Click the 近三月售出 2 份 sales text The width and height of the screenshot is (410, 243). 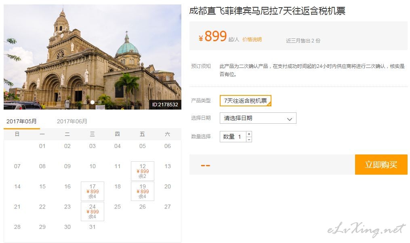303,40
